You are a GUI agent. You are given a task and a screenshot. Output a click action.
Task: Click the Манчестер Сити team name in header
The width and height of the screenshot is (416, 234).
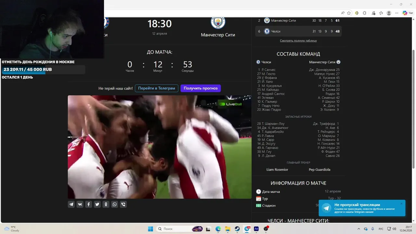pos(218,35)
